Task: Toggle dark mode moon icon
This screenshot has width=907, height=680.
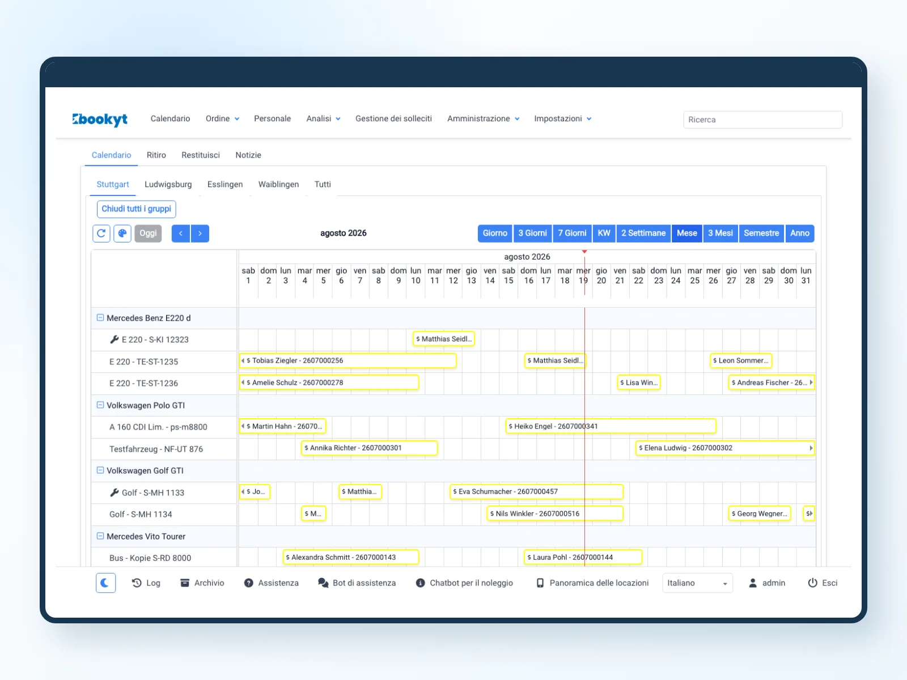Action: [106, 583]
